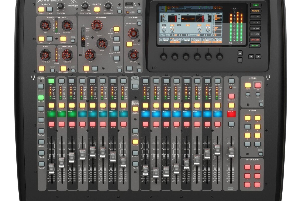Click the dynamics THRESHOLD knob
This screenshot has height=201, width=301.
[x=67, y=55]
